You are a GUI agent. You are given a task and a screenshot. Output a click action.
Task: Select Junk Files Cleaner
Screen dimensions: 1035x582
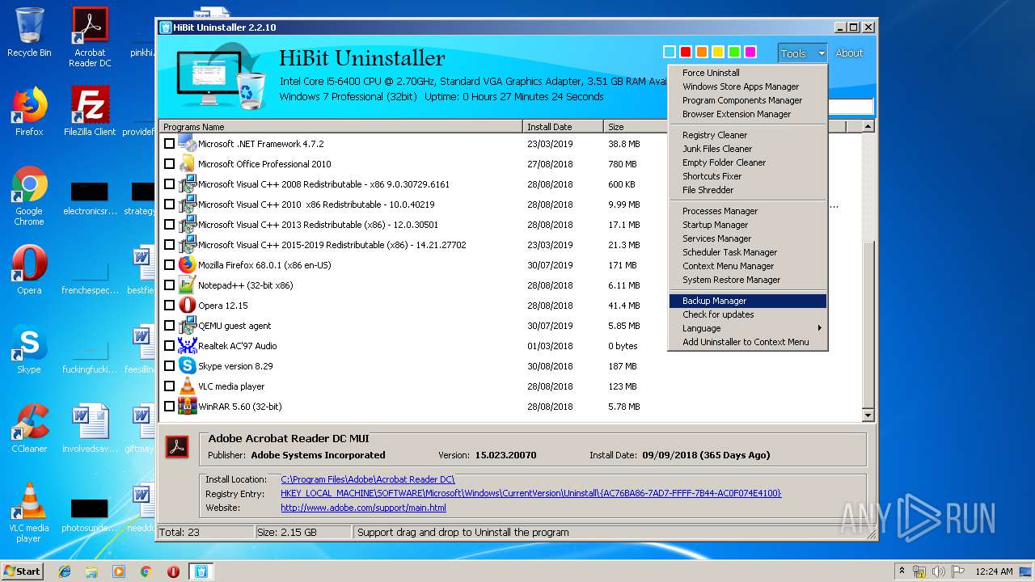pyautogui.click(x=748, y=148)
